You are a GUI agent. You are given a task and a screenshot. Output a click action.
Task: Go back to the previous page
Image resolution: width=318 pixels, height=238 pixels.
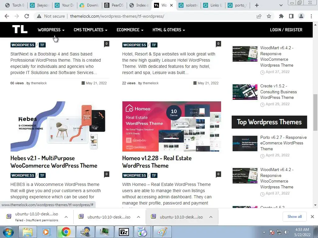tap(7, 16)
